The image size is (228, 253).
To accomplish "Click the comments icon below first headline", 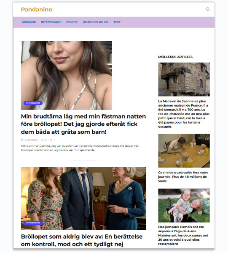I will click(42, 140).
